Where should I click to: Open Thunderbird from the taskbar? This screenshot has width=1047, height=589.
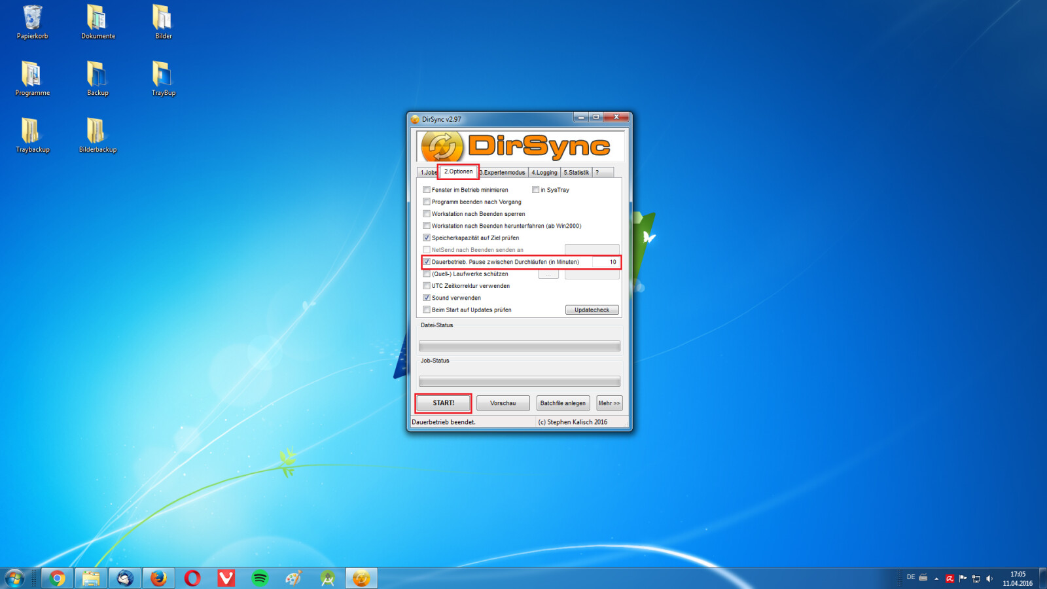(x=125, y=578)
